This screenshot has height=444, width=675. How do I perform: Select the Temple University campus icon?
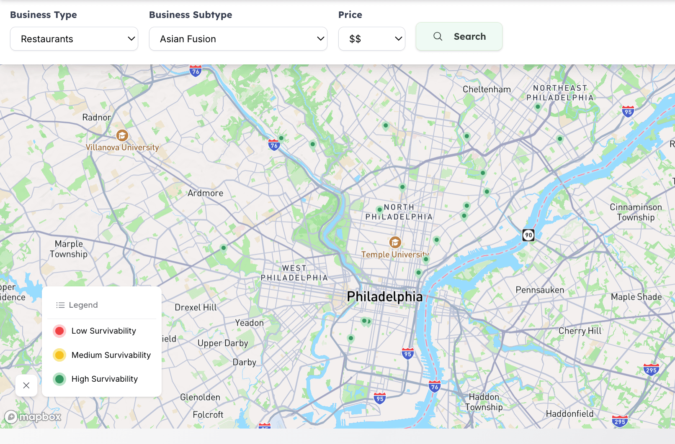click(395, 242)
